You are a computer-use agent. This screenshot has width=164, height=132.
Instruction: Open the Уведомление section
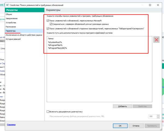coord(11,19)
